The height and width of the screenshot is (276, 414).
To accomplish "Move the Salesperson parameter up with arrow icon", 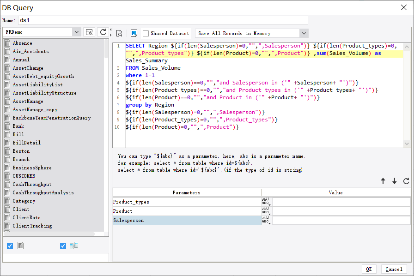I will point(383,181).
